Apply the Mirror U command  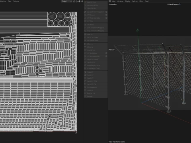click(95, 44)
